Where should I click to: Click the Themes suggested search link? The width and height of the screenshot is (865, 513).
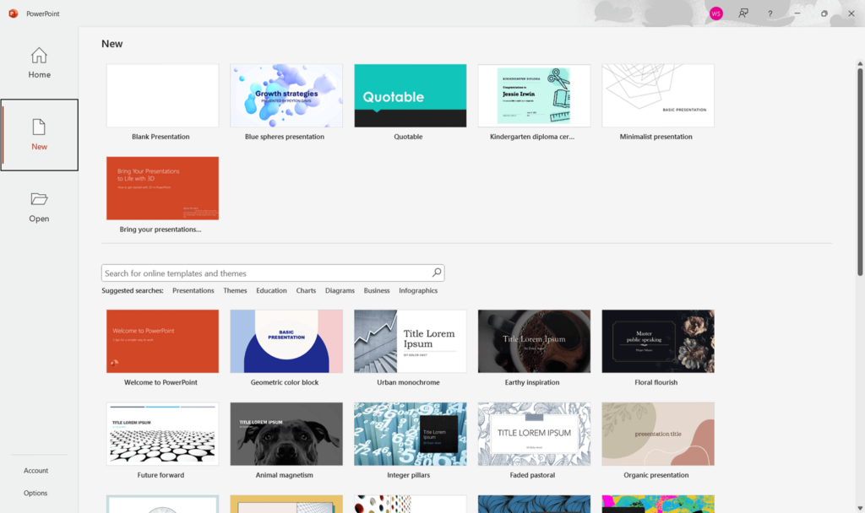coord(235,290)
